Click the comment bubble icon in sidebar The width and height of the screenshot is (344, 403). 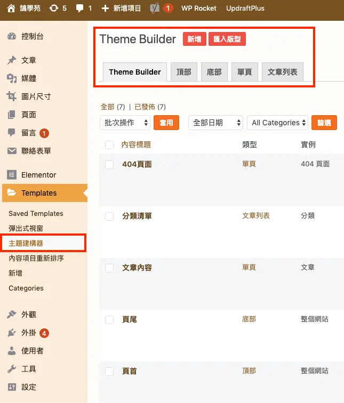pos(12,133)
